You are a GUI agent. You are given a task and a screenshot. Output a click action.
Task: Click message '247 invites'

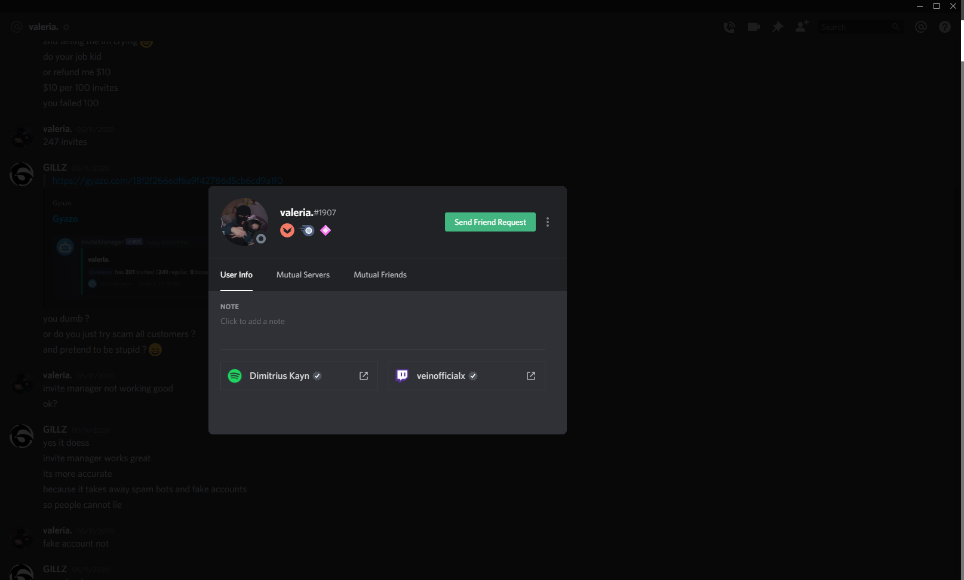[65, 142]
